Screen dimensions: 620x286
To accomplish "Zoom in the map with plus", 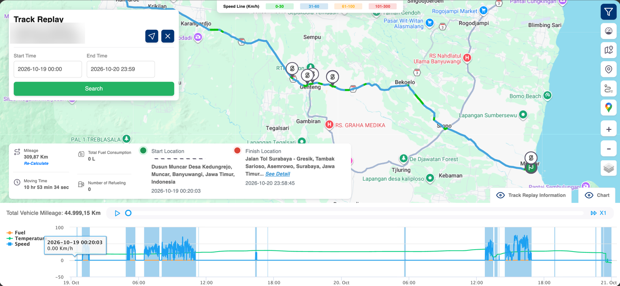I will coord(608,129).
